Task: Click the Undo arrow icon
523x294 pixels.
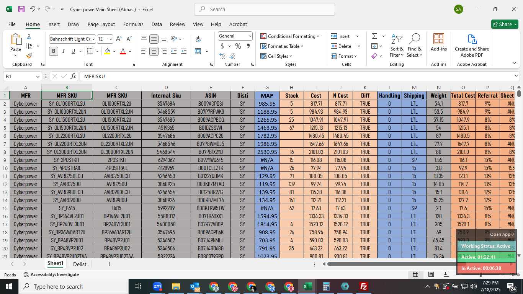Action: pyautogui.click(x=33, y=9)
